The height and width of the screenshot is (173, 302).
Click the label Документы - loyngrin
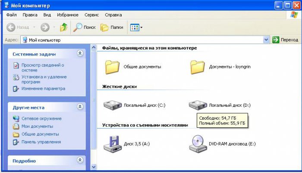tap(230, 67)
